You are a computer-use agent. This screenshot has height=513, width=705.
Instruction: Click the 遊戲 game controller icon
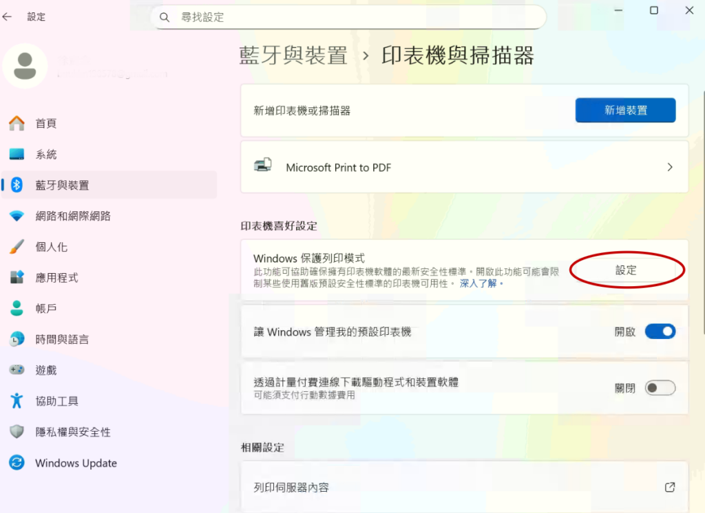click(x=17, y=370)
